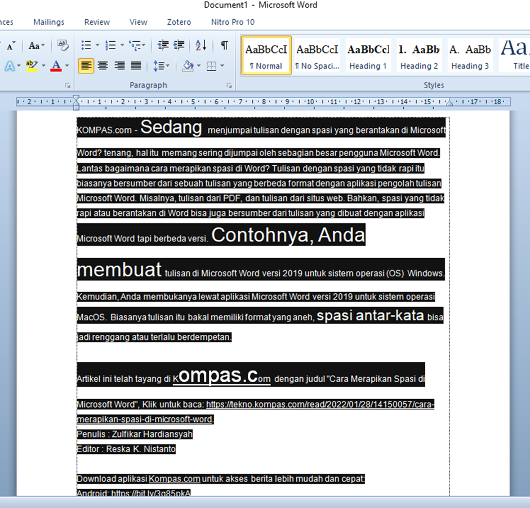Apply the Heading 2 style
The height and width of the screenshot is (508, 530).
419,55
